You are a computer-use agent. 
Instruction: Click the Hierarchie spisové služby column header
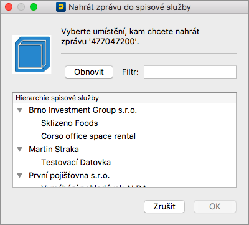[x=125, y=98]
